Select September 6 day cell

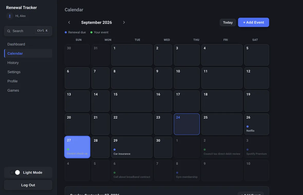tap(77, 78)
